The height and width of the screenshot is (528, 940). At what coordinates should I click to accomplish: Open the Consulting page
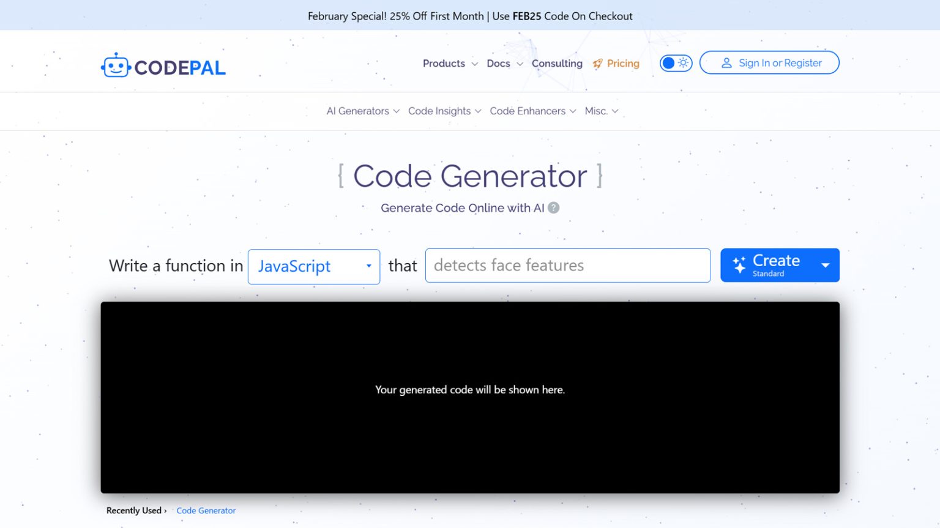[557, 64]
